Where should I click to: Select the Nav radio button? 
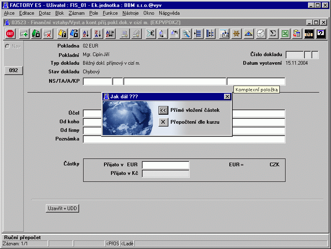[x=7, y=46]
